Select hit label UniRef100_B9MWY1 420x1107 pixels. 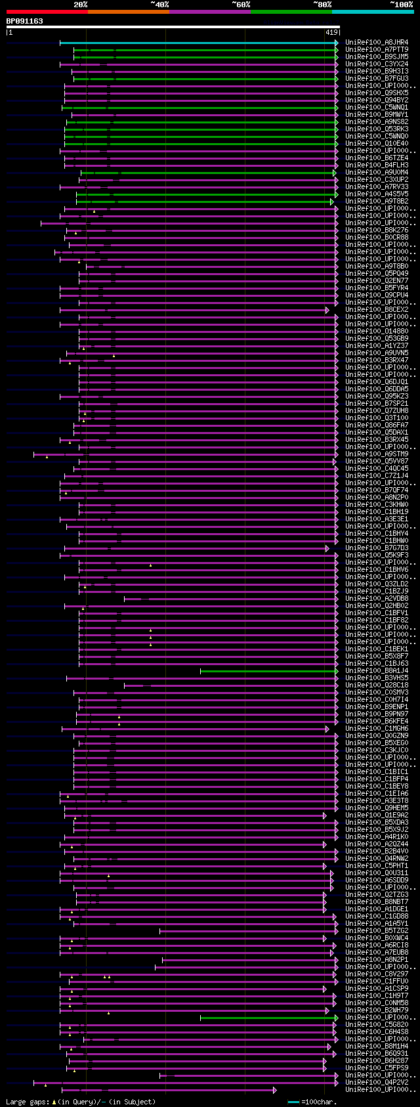coord(377,115)
